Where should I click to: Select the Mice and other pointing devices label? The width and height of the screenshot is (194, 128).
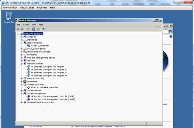point(41,58)
